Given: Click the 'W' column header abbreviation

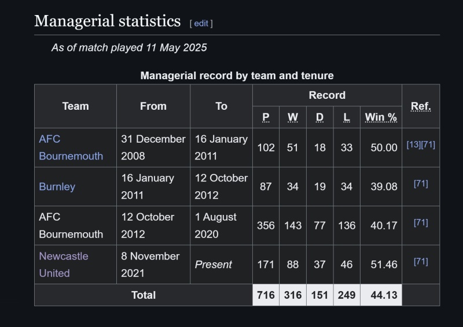Looking at the screenshot, I should tap(293, 117).
